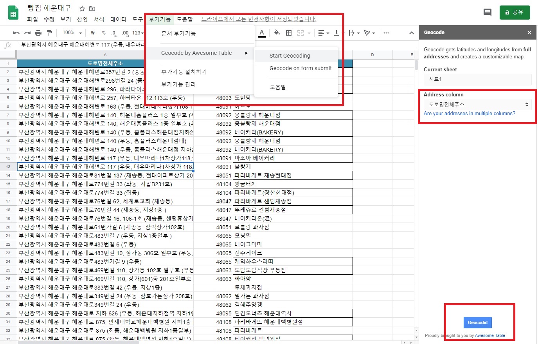The width and height of the screenshot is (538, 344).
Task: Expand Geocode by Awesome Table submenu
Action: coord(200,53)
